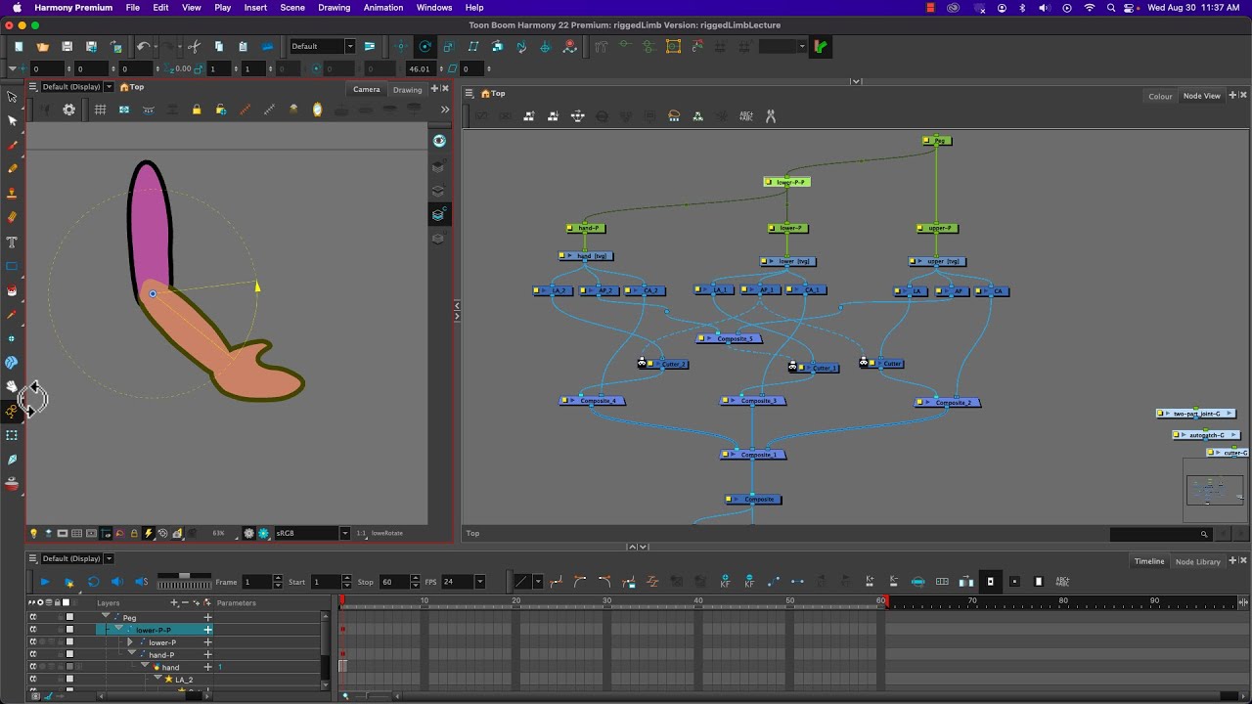Click the Wi-Fi icon in the menu bar
Viewport: 1252px width, 704px height.
pyautogui.click(x=1090, y=7)
